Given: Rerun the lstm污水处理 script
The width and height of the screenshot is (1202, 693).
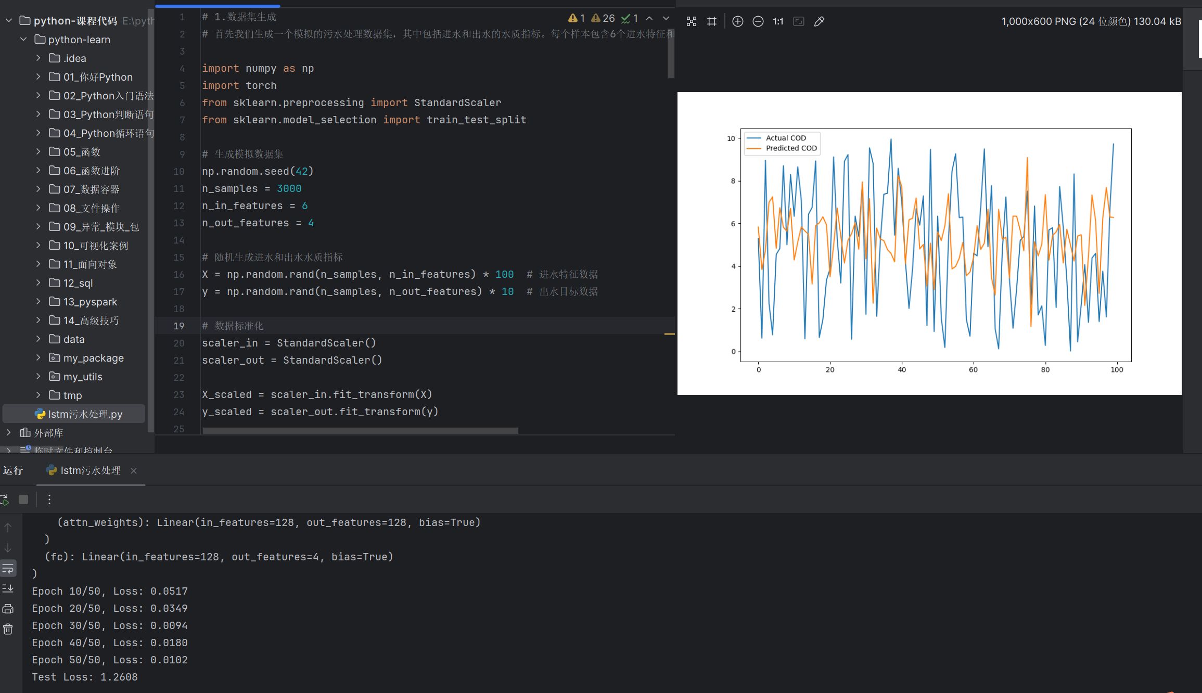Looking at the screenshot, I should coord(5,499).
